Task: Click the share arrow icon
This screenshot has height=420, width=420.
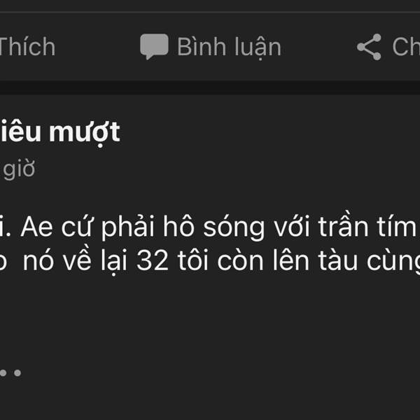Action: pos(369,47)
